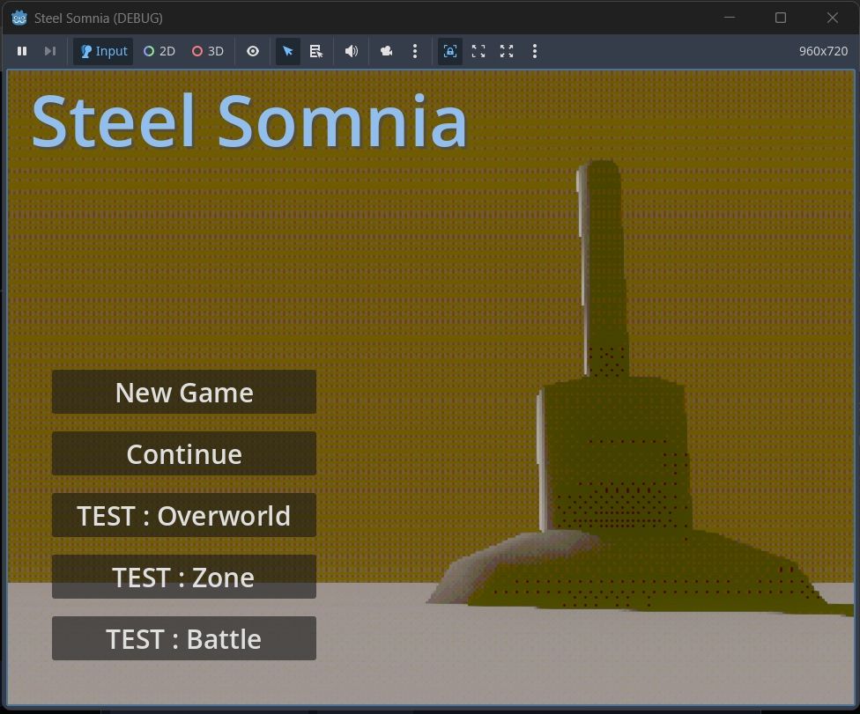
Task: Start a New Game
Action: click(184, 392)
